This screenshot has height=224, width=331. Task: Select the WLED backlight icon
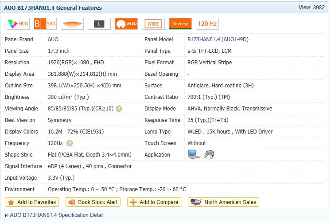(x=126, y=24)
